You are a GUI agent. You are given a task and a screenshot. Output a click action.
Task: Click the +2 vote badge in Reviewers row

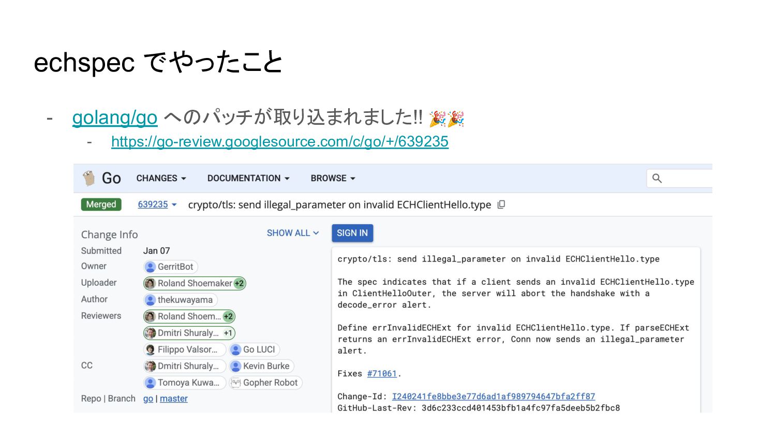(228, 316)
